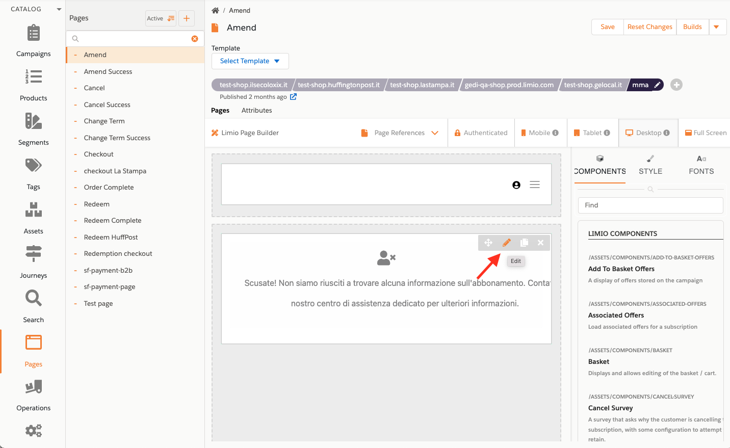Switch preview to Tablet view
730x448 pixels.
pos(592,133)
